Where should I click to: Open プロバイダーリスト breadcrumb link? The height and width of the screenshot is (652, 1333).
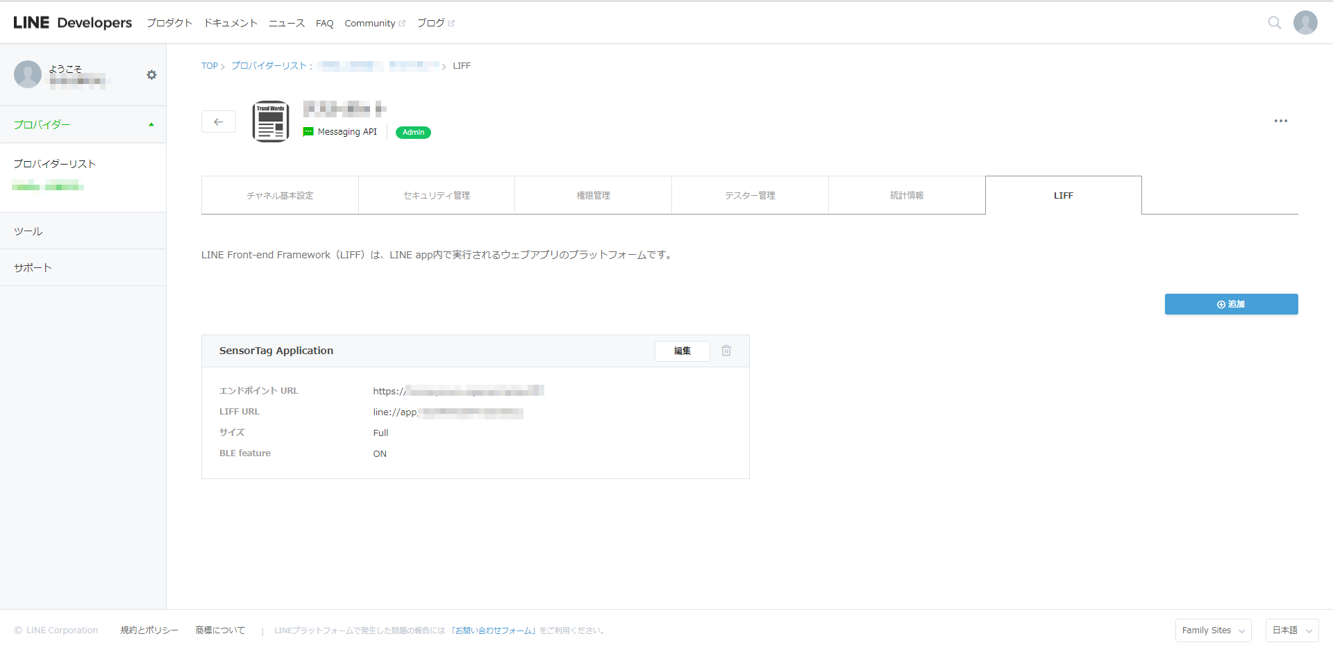269,66
